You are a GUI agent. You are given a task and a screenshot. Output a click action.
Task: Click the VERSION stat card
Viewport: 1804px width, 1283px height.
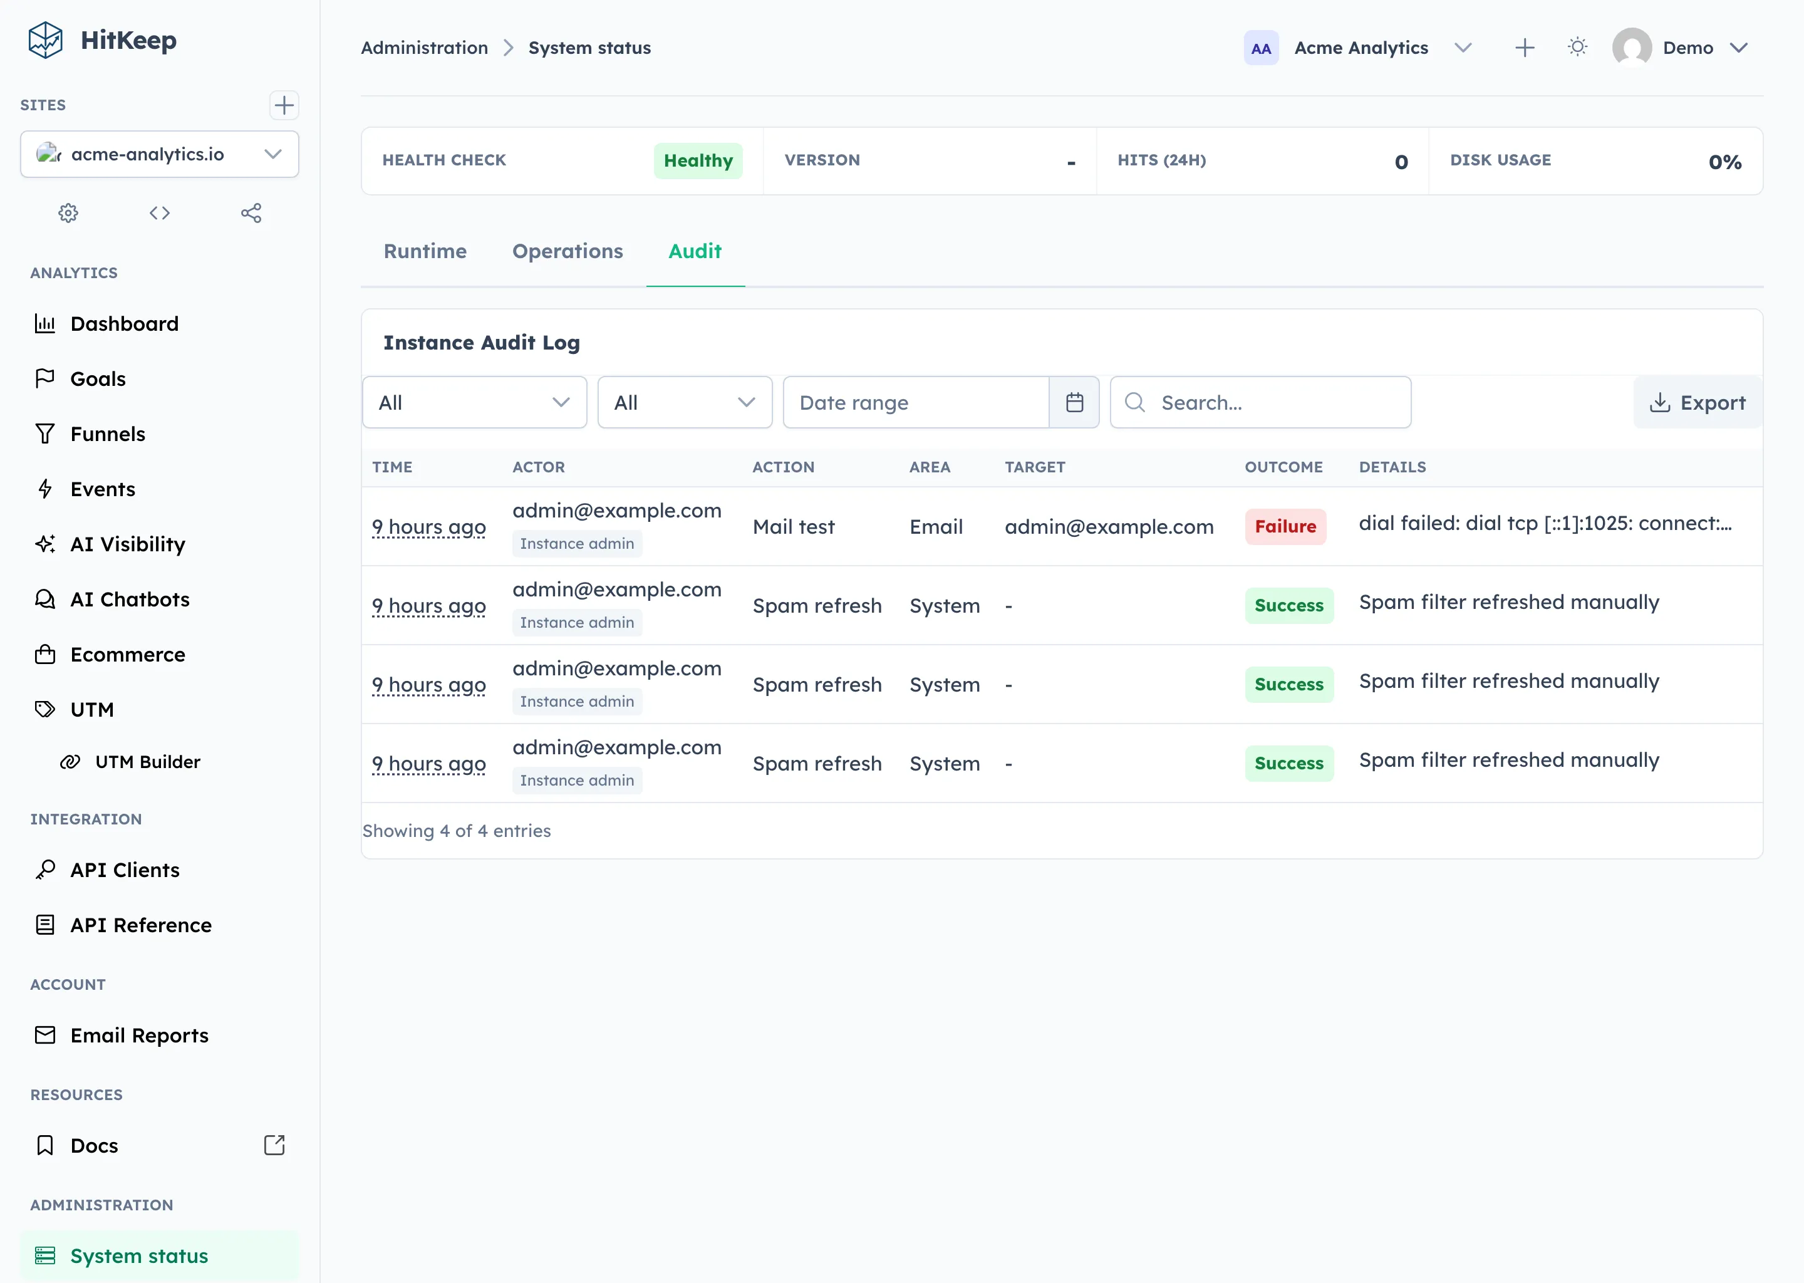[x=930, y=161]
